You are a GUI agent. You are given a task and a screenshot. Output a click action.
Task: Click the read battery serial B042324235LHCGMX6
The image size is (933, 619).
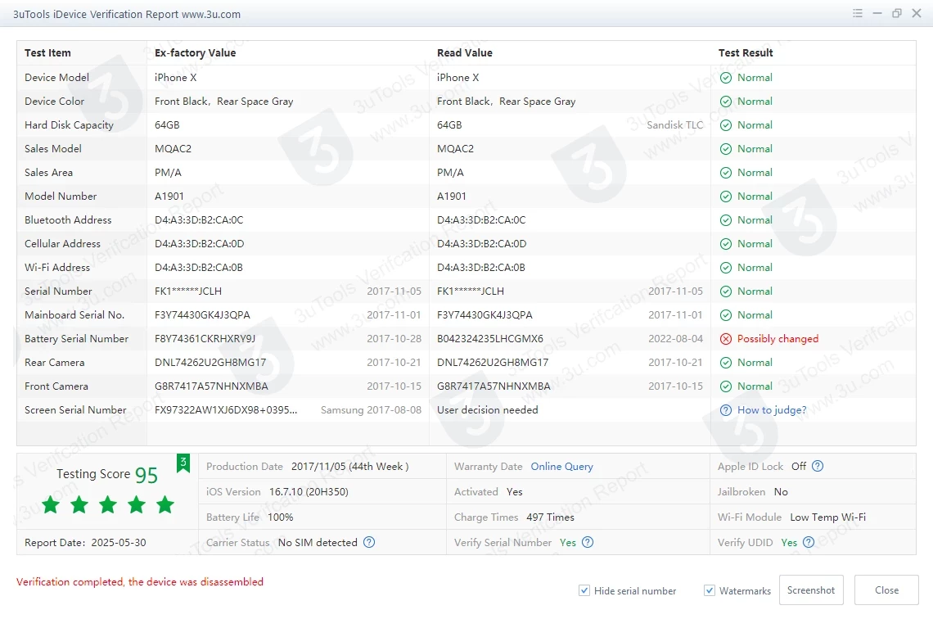coord(490,339)
